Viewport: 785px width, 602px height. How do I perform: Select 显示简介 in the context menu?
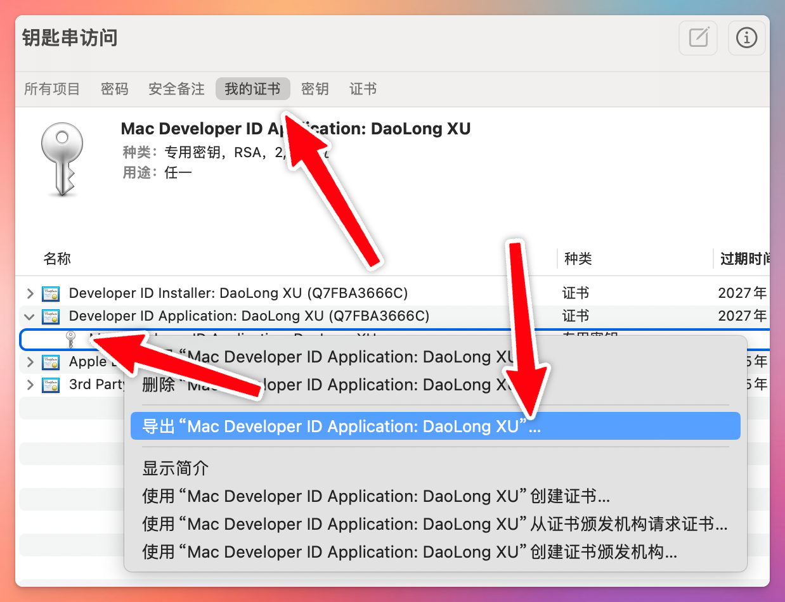[x=176, y=468]
